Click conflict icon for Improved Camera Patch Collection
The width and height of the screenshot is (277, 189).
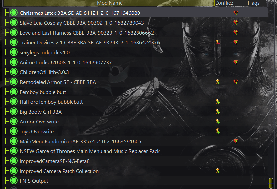tap(218, 171)
